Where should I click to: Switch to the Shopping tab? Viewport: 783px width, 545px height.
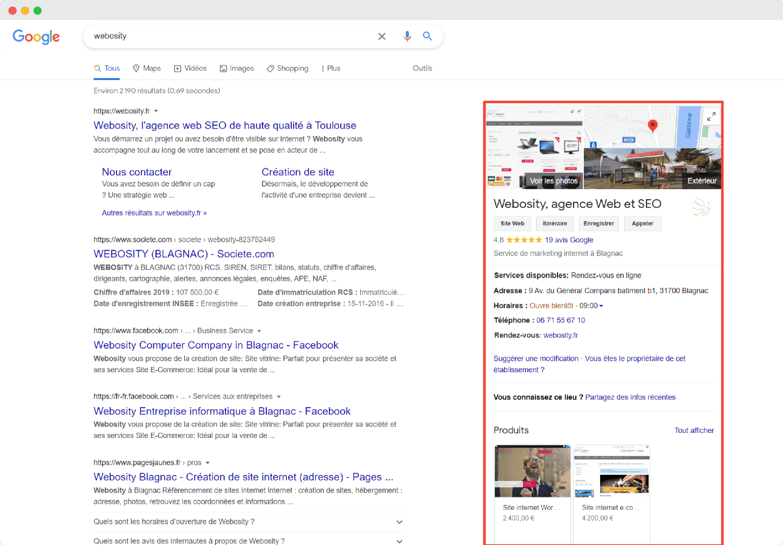pos(288,68)
